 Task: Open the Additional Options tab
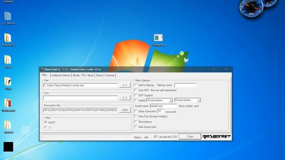(61, 75)
